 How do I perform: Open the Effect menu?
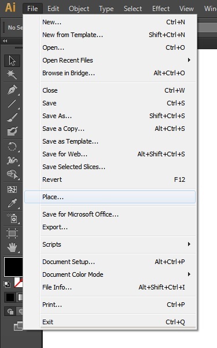pos(161,9)
